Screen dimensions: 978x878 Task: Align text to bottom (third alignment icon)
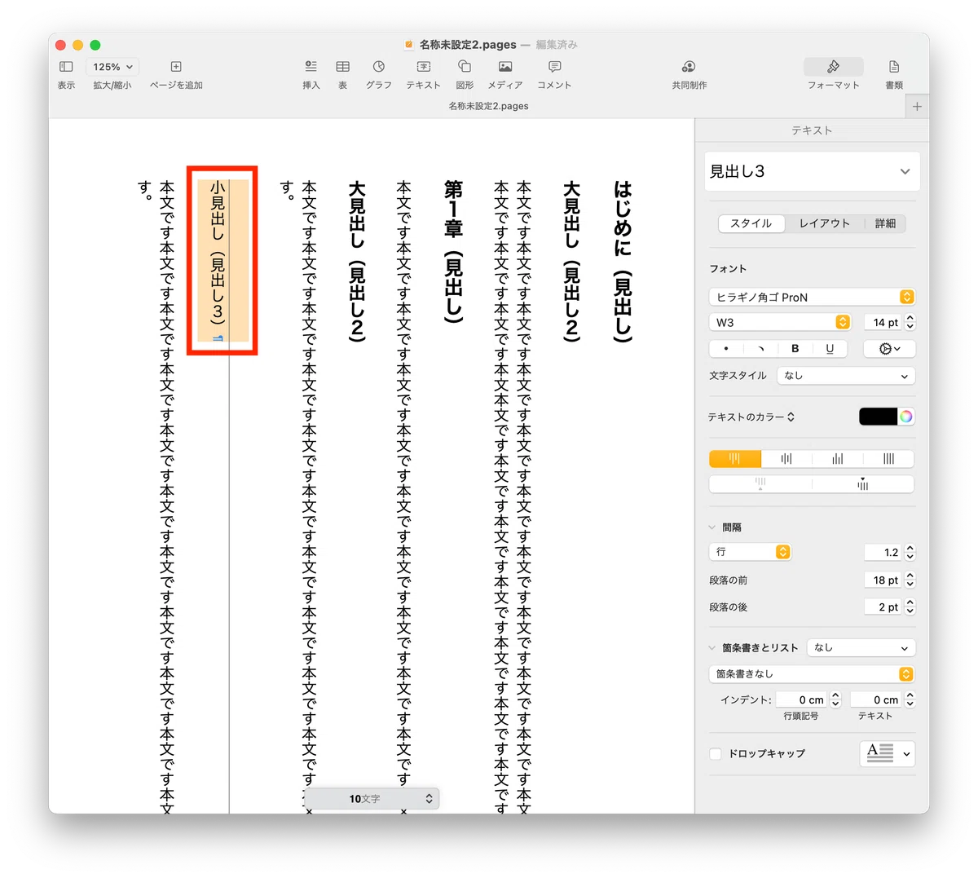[x=837, y=459]
